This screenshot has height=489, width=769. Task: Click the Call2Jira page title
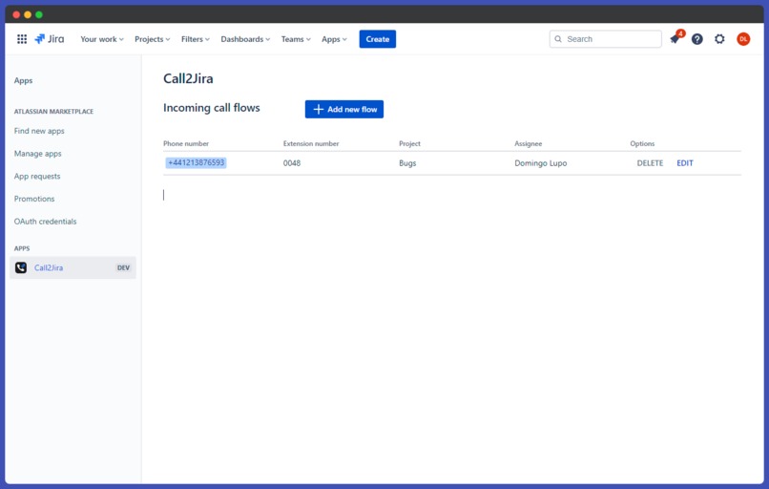pos(188,78)
